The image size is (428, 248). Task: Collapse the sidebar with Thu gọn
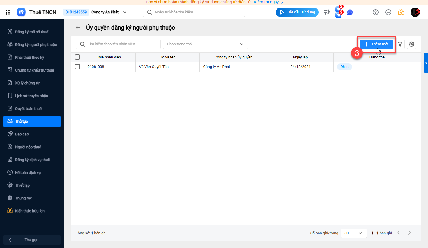coord(32,240)
